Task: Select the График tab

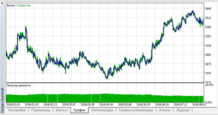Action: coord(79,110)
